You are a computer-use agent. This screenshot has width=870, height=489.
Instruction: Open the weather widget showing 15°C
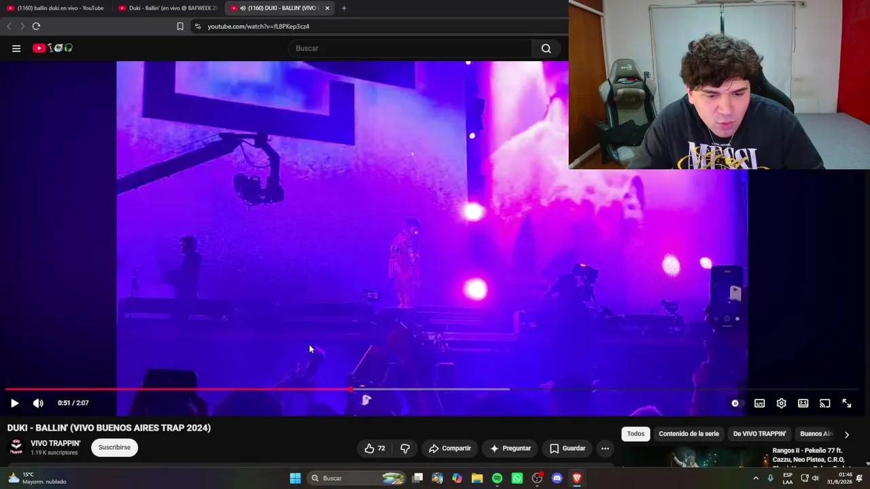click(x=37, y=478)
